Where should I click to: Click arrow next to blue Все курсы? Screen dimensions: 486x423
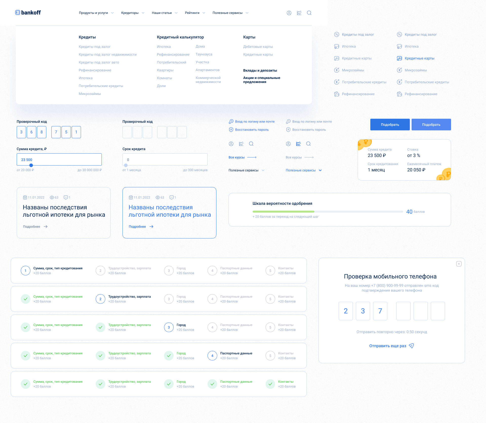click(252, 157)
